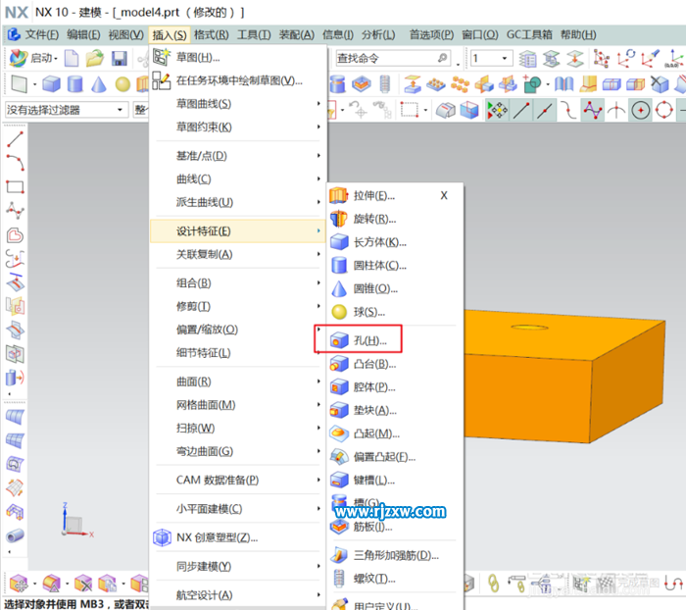686x610 pixels.
Task: Choose 三角形加强筋(D)... dart command
Action: point(395,555)
